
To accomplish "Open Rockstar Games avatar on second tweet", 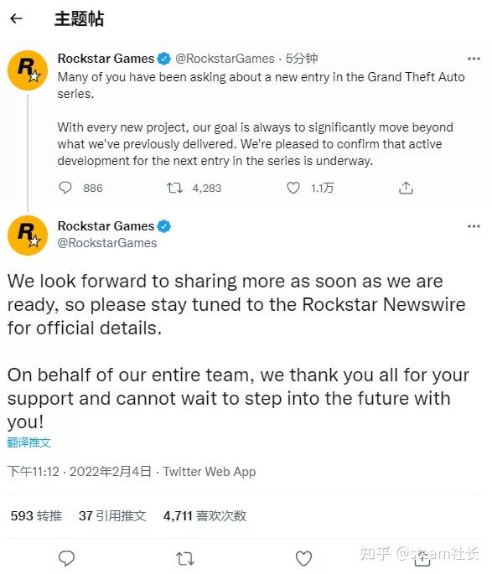I will click(x=28, y=235).
